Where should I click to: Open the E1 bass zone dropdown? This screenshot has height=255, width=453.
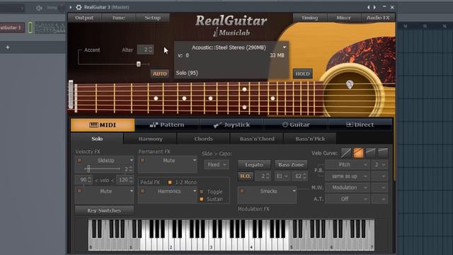[282, 176]
